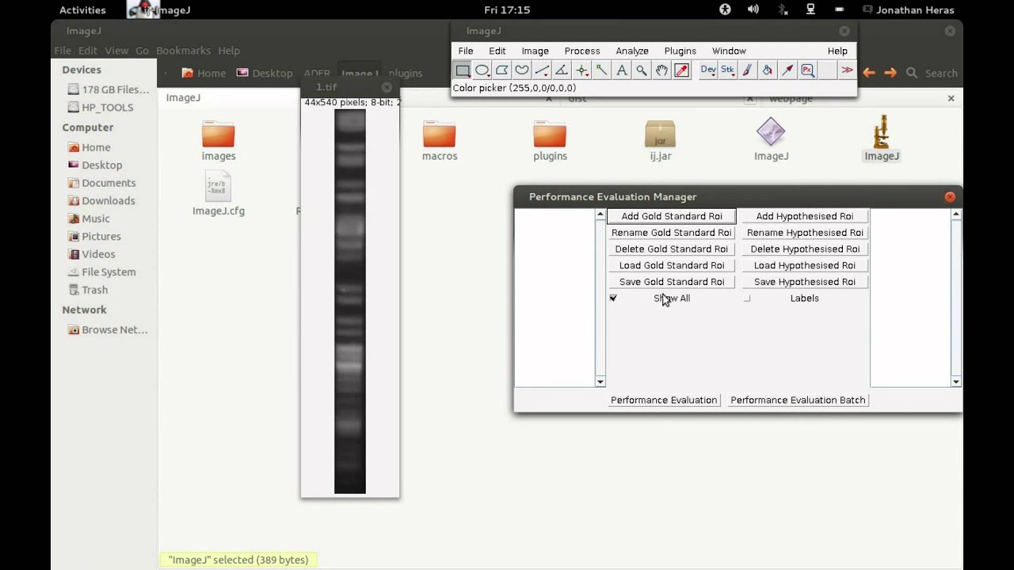Click Delete Hypothesised Roi button
The height and width of the screenshot is (570, 1014).
[805, 249]
